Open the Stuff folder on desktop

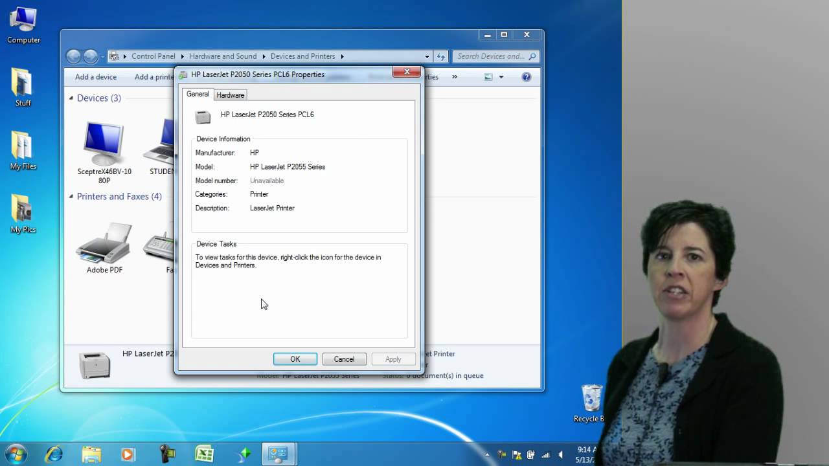tap(23, 88)
